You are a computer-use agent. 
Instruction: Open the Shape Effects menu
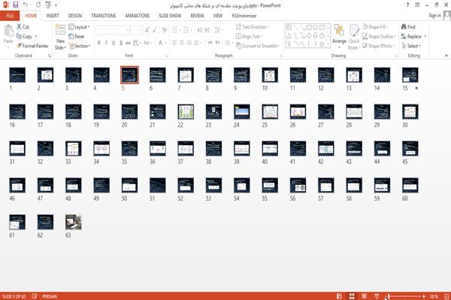pyautogui.click(x=378, y=46)
